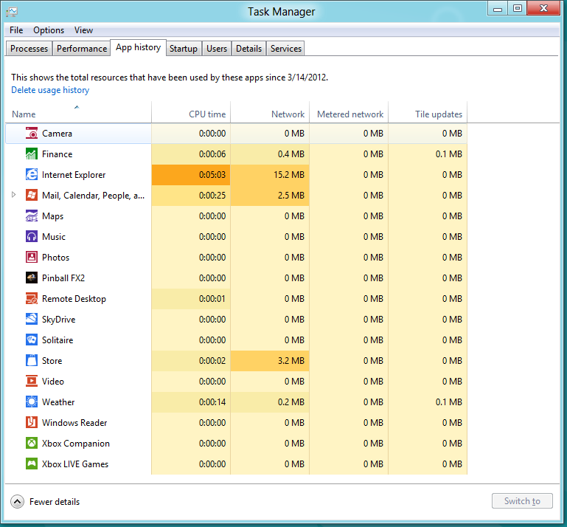567x527 pixels.
Task: Select the Store 3.2 MB network value
Action: [270, 361]
